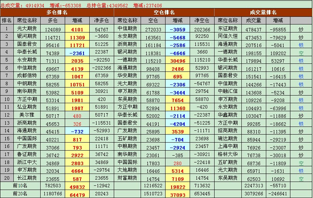Click the blue change value -2361
313x198 pixels.
pyautogui.click(x=77, y=54)
